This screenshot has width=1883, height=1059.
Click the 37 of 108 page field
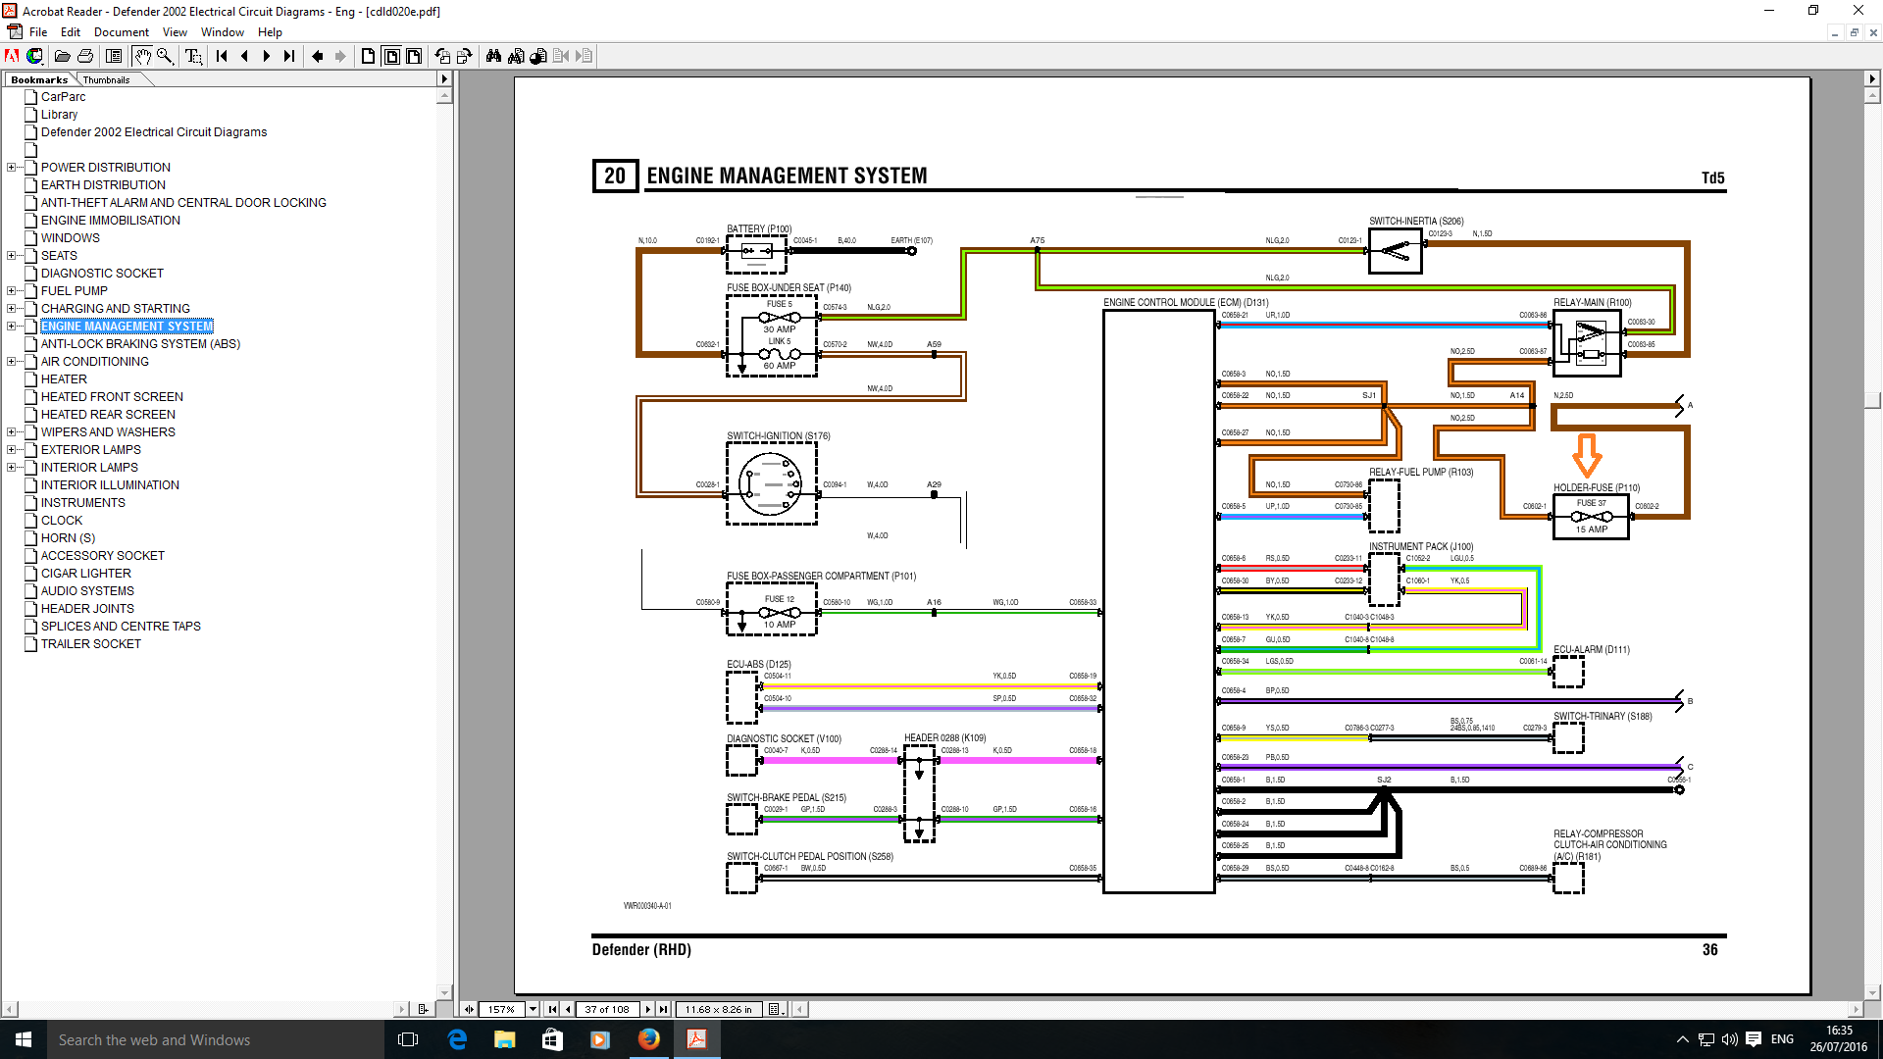(x=607, y=1009)
